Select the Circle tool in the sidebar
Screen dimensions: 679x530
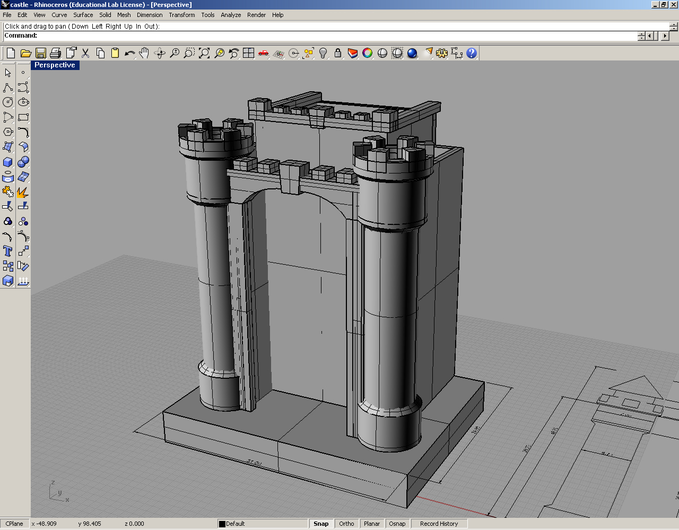(8, 102)
